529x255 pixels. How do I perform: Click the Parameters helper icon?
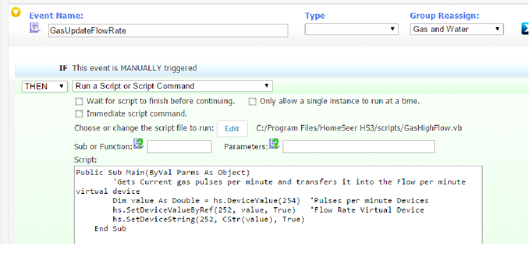click(x=274, y=143)
